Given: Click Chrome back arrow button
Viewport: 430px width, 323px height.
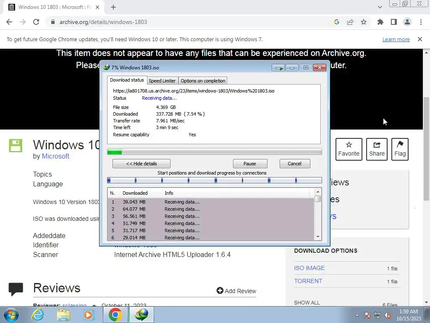Looking at the screenshot, I should coord(9,22).
